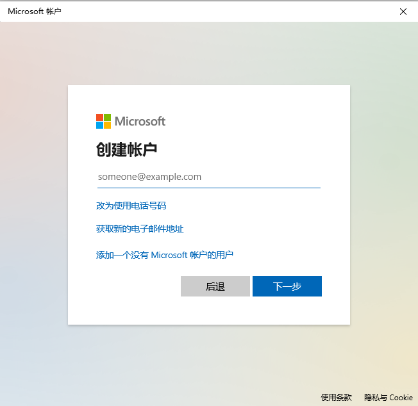Open the 获取新的电子邮件地址 link

pos(140,229)
